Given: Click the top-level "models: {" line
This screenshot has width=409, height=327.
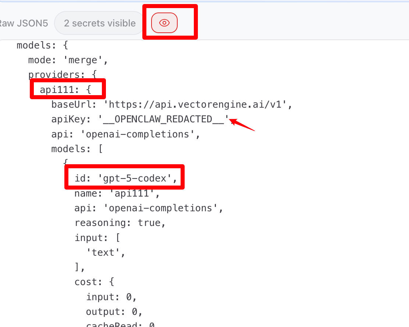Looking at the screenshot, I should pyautogui.click(x=42, y=46).
